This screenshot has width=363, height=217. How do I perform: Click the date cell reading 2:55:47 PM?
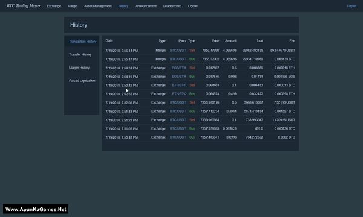click(x=122, y=60)
